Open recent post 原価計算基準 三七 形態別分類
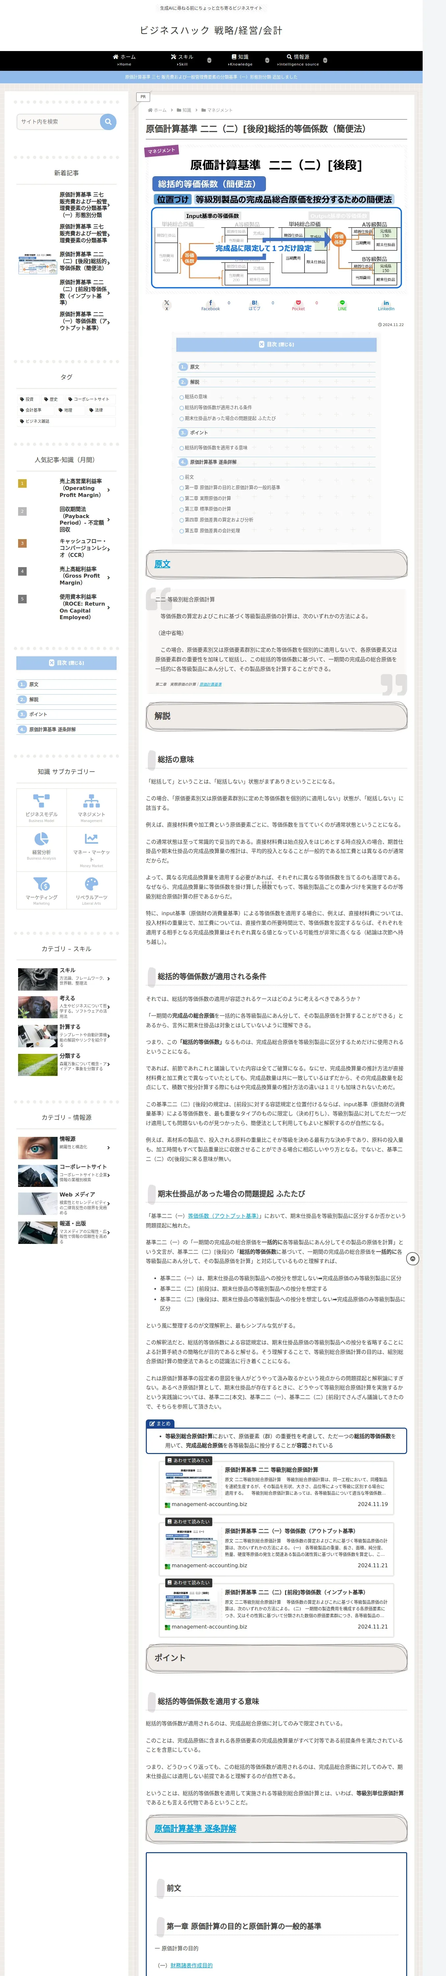 tap(67, 205)
